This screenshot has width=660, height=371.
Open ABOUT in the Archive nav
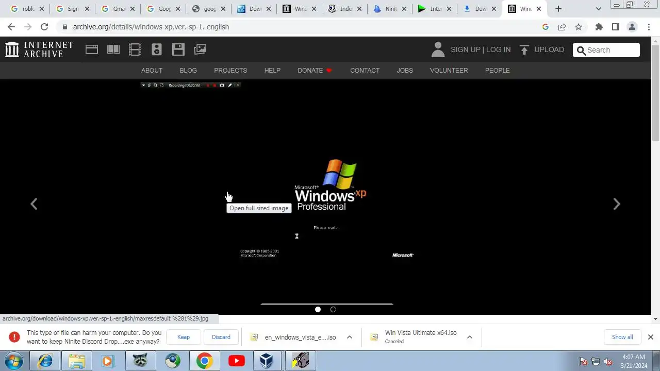152,70
